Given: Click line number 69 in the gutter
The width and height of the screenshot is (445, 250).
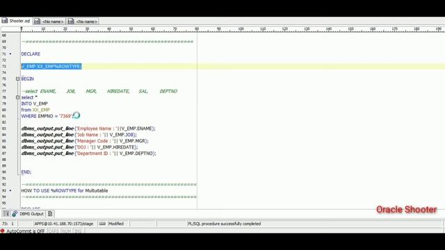Looking at the screenshot, I should point(4,42).
